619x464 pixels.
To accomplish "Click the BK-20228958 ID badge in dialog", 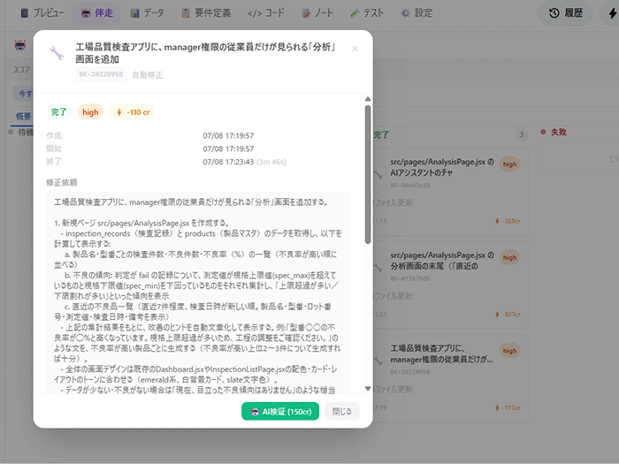I will click(101, 74).
